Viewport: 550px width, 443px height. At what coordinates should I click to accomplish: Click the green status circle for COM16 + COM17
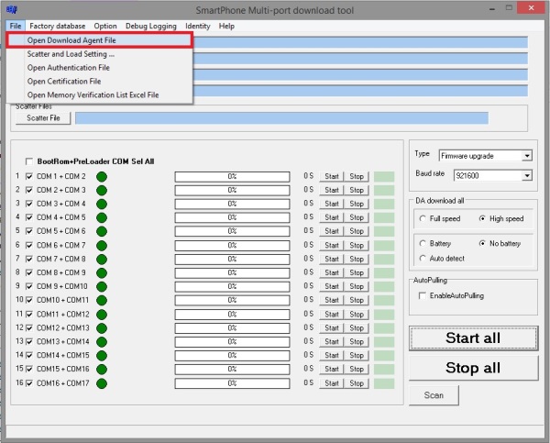coord(102,383)
